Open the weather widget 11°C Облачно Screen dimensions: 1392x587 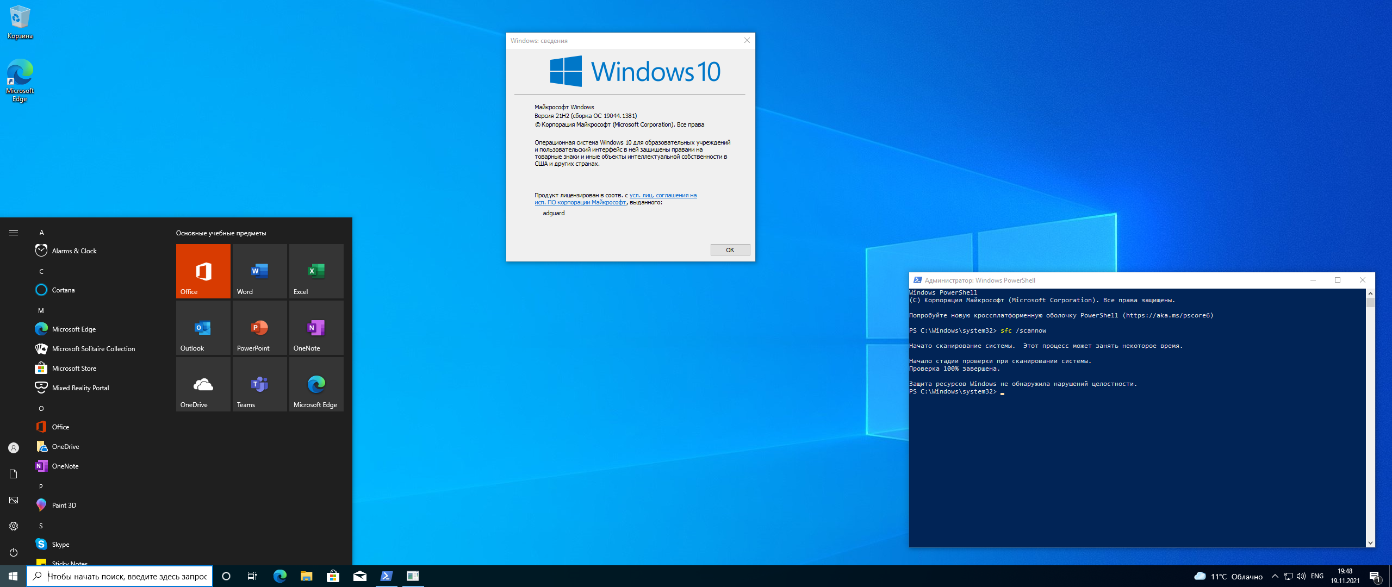1228,576
